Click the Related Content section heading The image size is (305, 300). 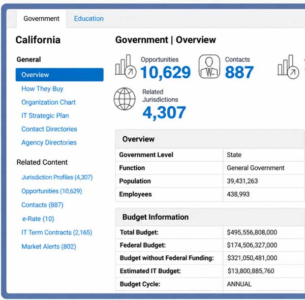pyautogui.click(x=42, y=162)
